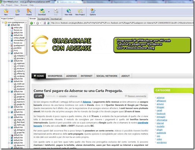Collapse the default.htm node above notepad
The image size is (195, 150).
pyautogui.click(x=9, y=53)
